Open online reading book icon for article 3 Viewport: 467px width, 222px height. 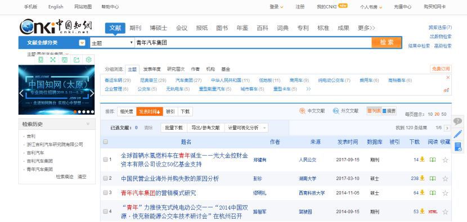(433, 193)
